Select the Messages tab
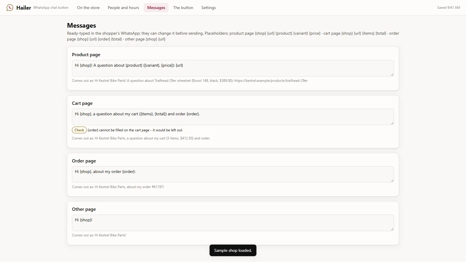Viewport: 466px width, 262px height. (x=156, y=8)
